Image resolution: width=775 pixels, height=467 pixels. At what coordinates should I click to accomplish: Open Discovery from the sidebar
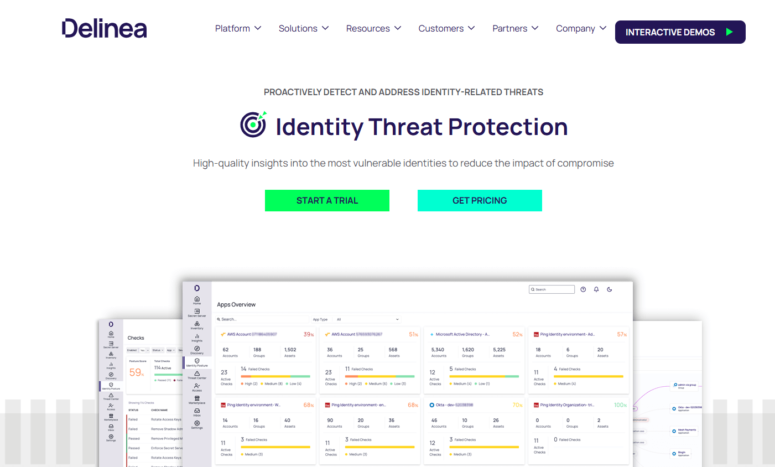click(x=197, y=348)
